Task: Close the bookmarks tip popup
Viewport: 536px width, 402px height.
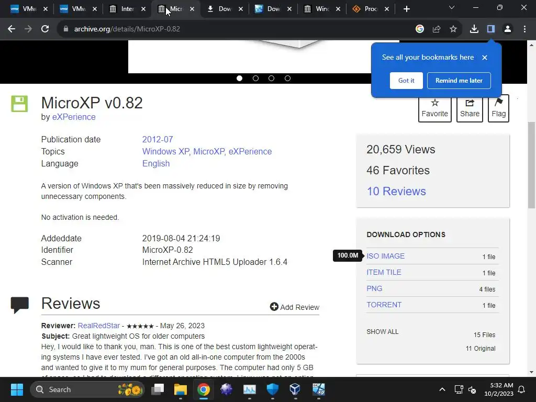Action: tap(485, 58)
